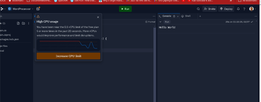Viewport: 261px width, 102px height.
Task: Expand the Packager files section
Action: 4,46
